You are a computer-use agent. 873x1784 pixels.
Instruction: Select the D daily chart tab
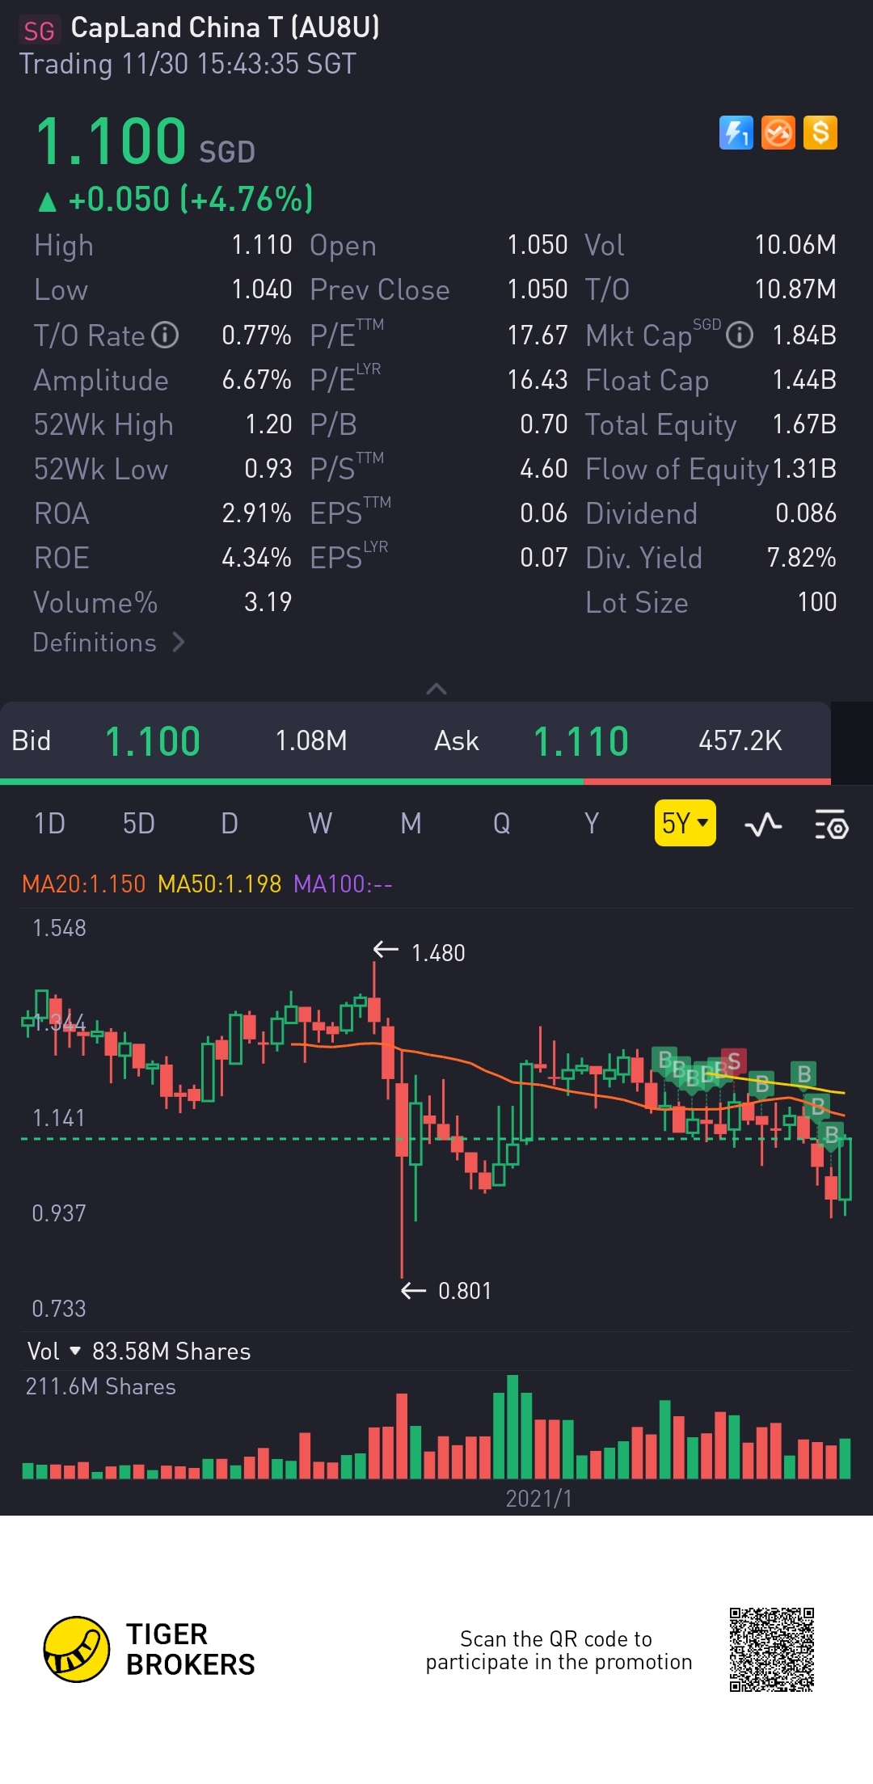[230, 824]
